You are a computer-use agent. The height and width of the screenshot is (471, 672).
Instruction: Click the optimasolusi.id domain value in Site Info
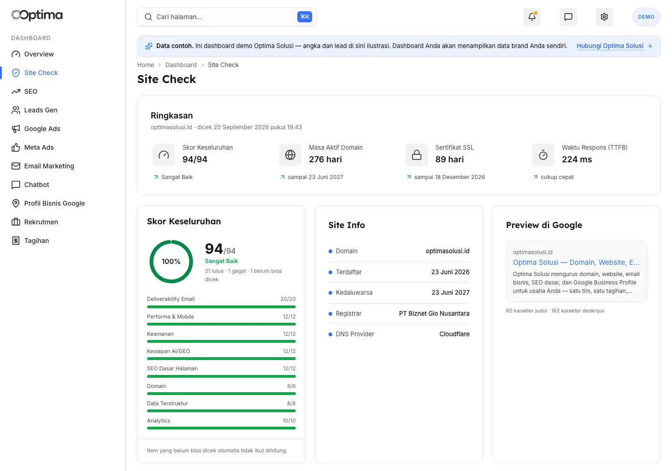coord(448,251)
